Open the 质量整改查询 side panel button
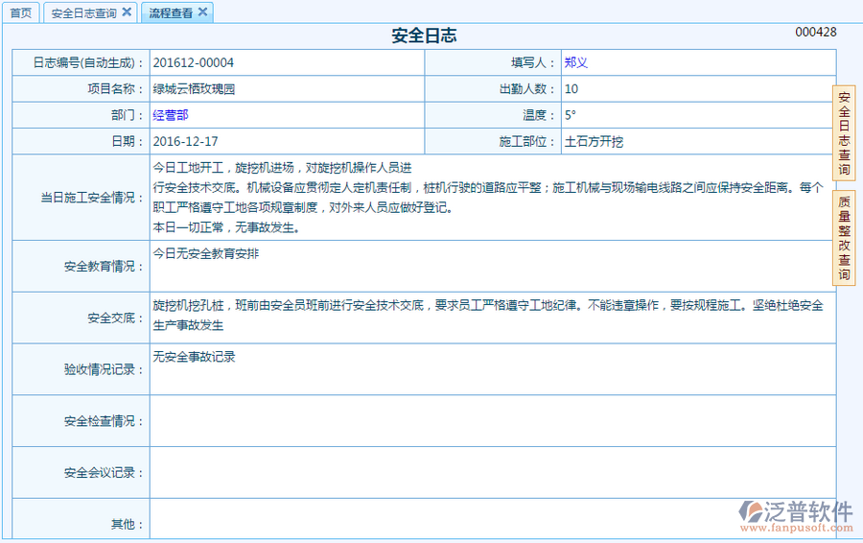The width and height of the screenshot is (863, 543). coord(844,238)
